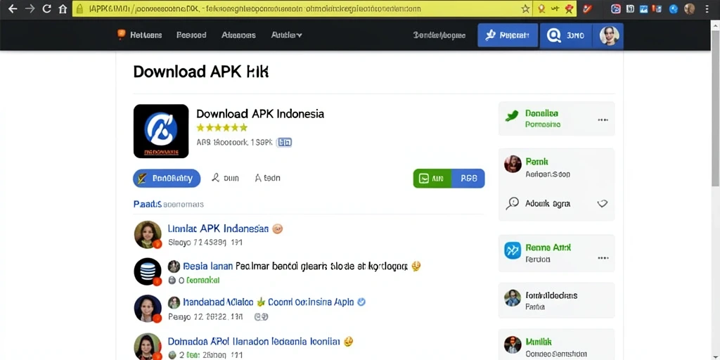The height and width of the screenshot is (360, 720).
Task: Go back with the browser back arrow
Action: [x=13, y=8]
